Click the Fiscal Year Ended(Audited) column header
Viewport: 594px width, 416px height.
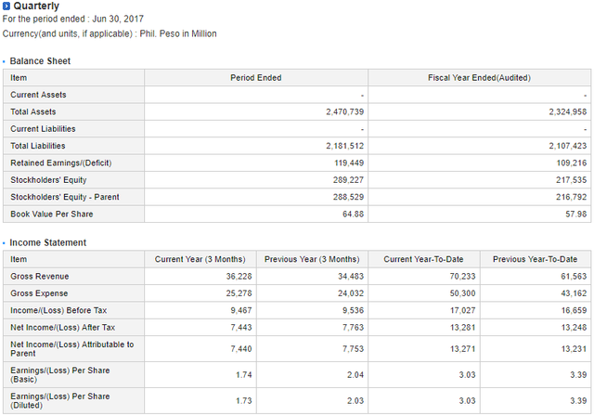click(x=479, y=78)
